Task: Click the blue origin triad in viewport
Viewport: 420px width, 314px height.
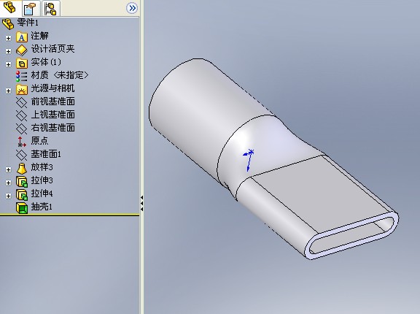Action: [x=249, y=160]
